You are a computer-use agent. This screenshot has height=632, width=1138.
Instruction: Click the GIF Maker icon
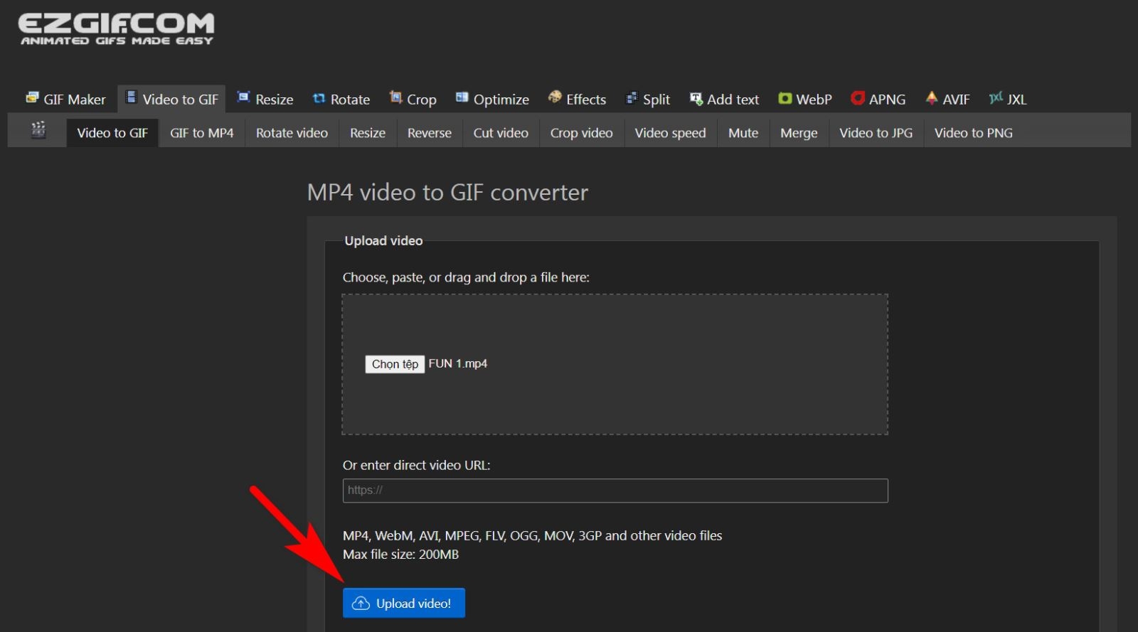pos(32,98)
